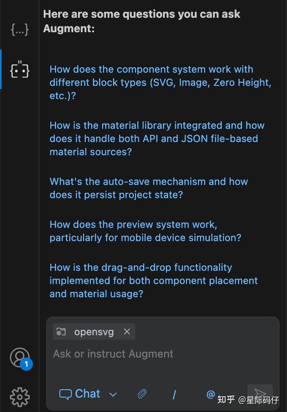Screen dimensions: 287x412
Task: Click the Chat mode selector label
Action: 80,394
